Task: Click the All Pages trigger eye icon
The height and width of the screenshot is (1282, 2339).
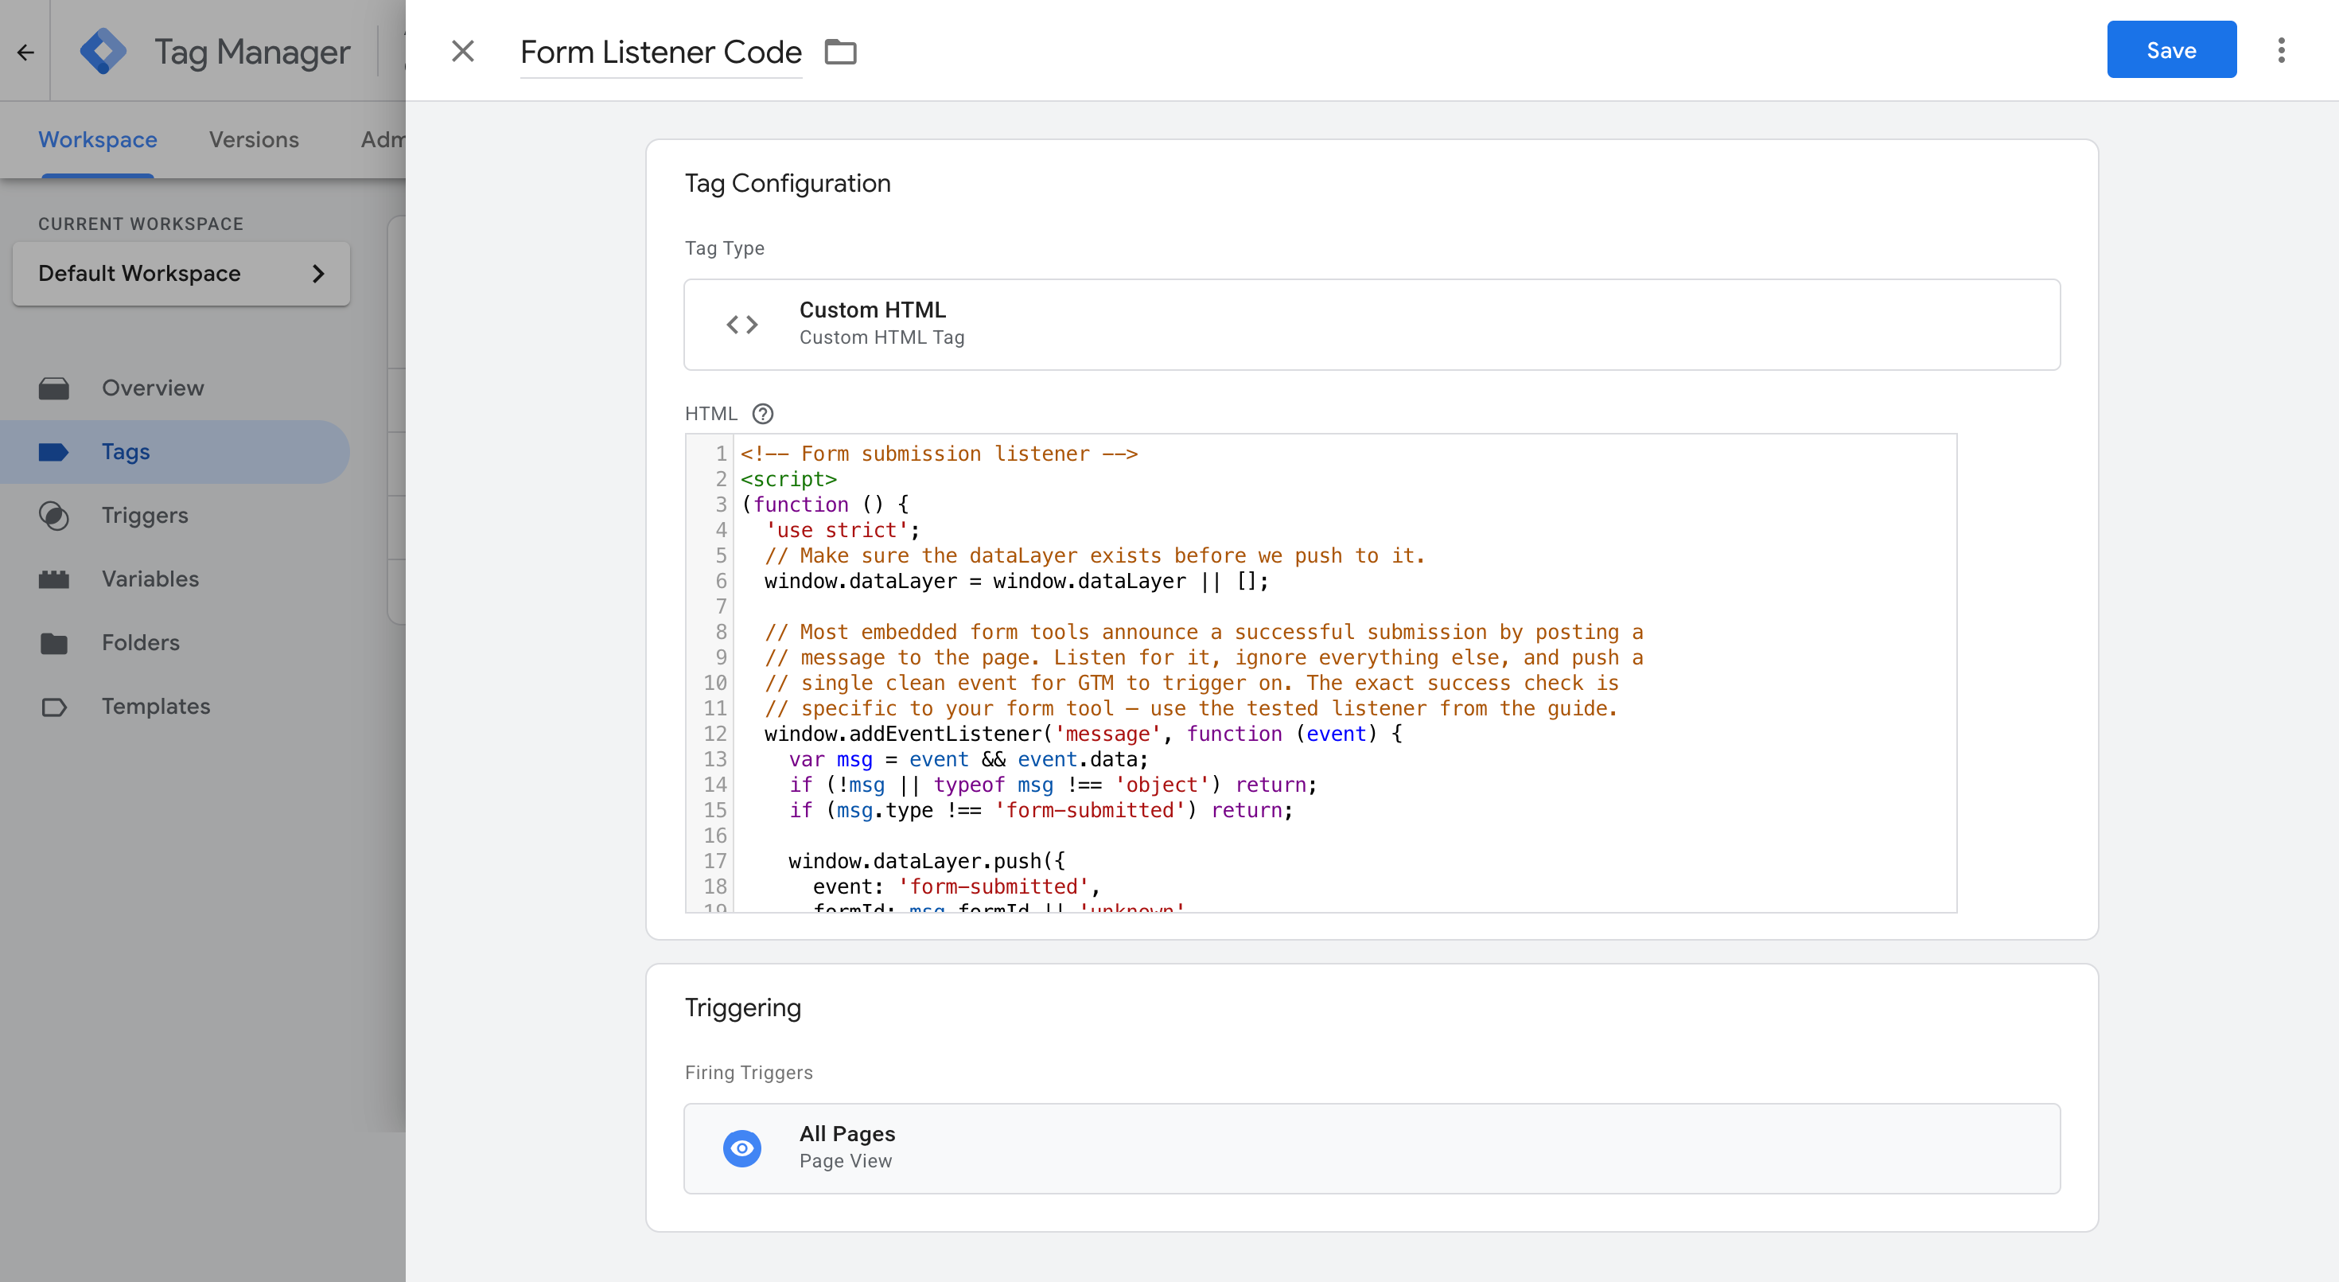Action: tap(741, 1148)
